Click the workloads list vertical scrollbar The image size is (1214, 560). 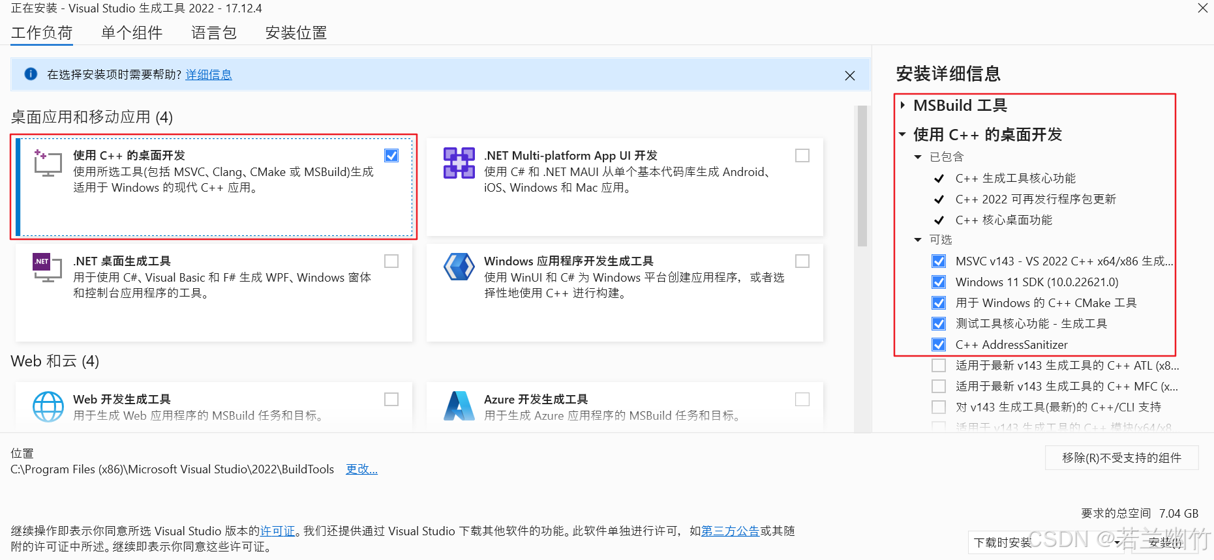[x=862, y=176]
